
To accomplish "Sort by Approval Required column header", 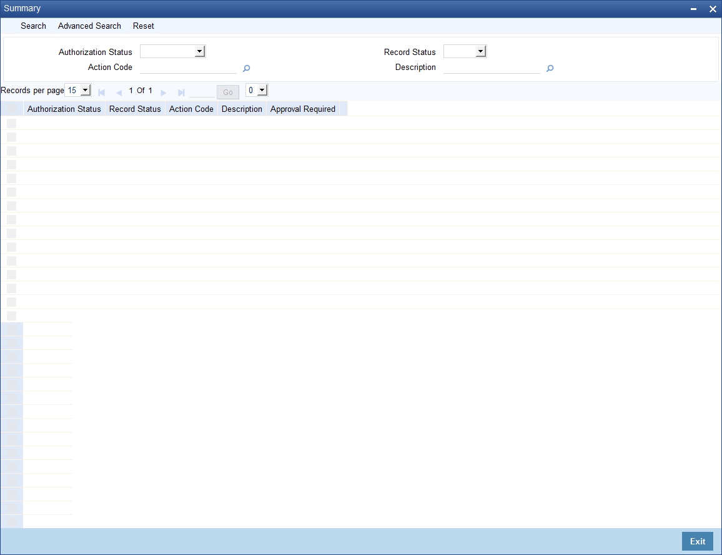I will click(302, 109).
